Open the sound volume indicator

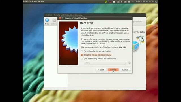click(133, 2)
